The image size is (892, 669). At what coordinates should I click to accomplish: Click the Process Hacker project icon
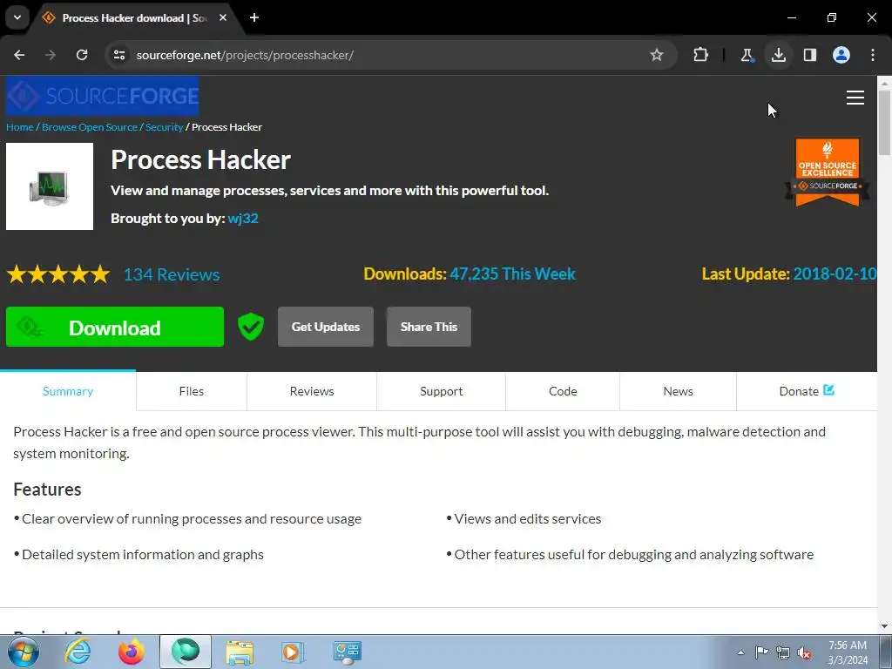[50, 186]
